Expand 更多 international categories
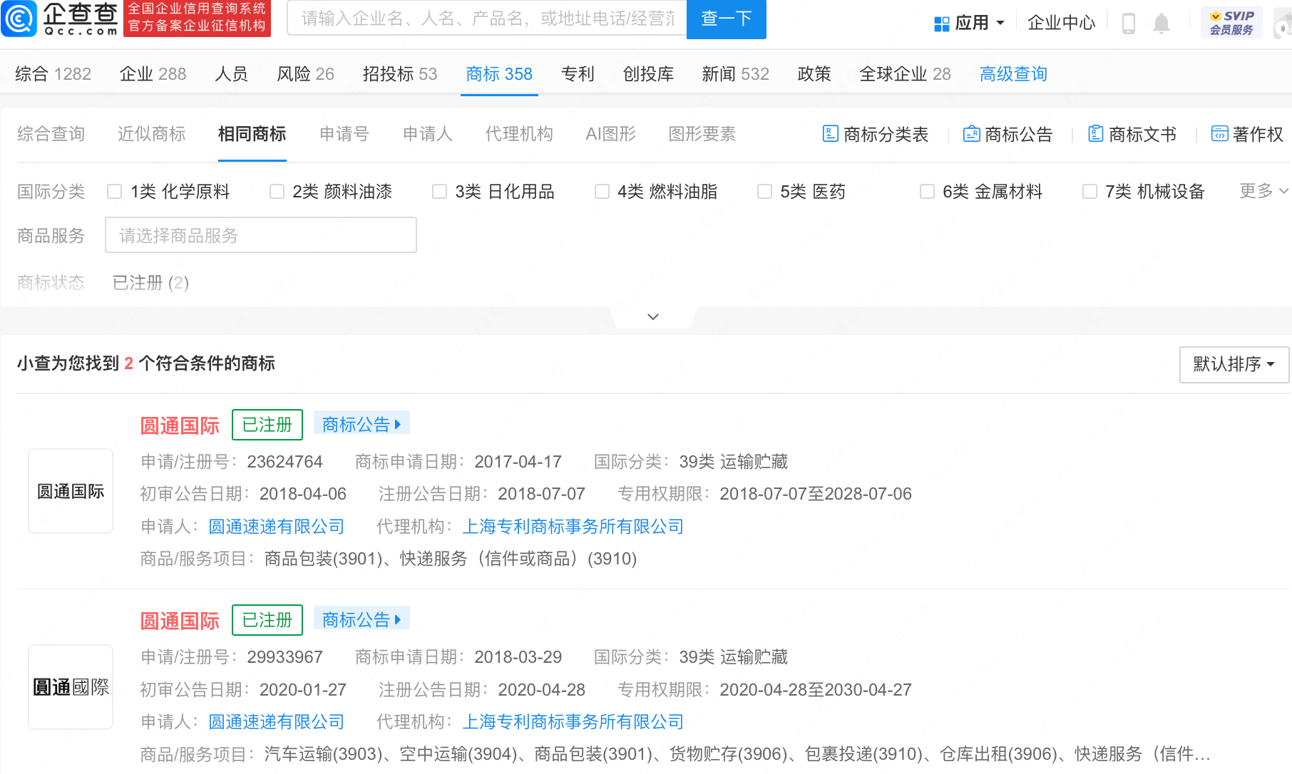 click(x=1263, y=190)
